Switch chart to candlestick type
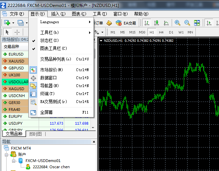219x171 pixels. pyautogui.click(x=156, y=23)
